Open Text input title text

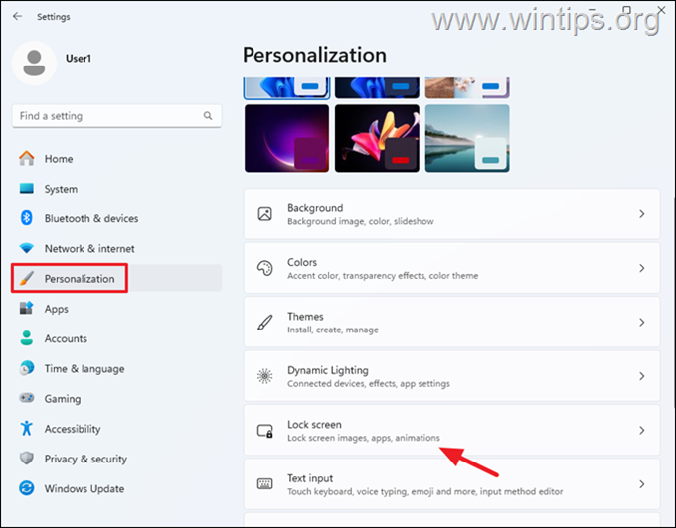pyautogui.click(x=310, y=478)
